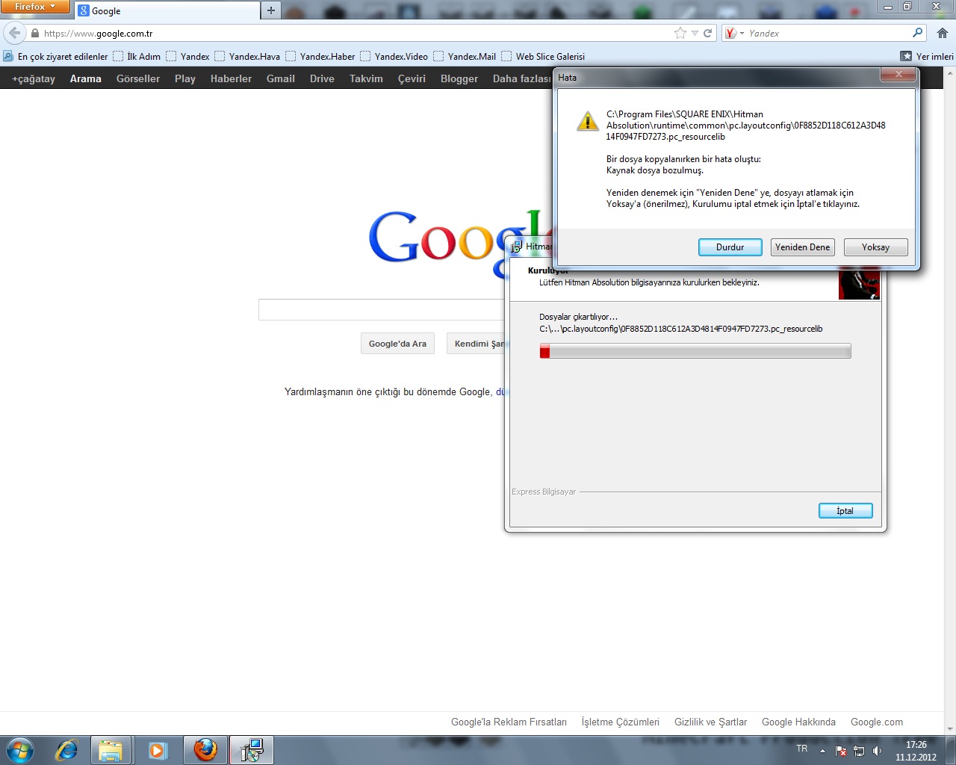Click the volume speaker icon in tray

pyautogui.click(x=877, y=751)
